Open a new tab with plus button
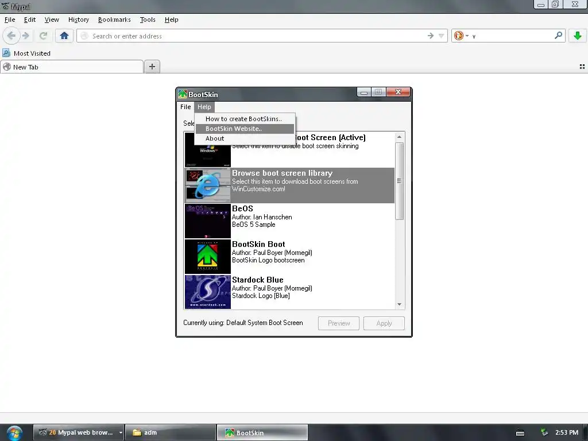 [152, 67]
